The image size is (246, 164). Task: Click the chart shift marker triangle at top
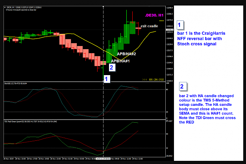click(x=103, y=7)
